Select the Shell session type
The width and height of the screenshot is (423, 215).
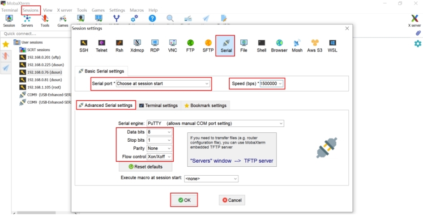(261, 46)
